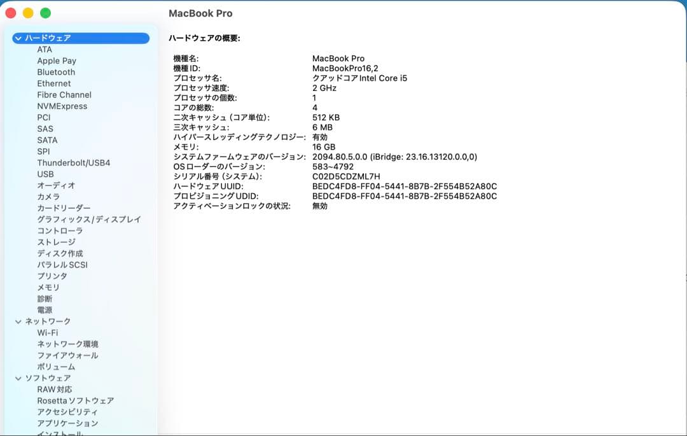This screenshot has width=687, height=436.
Task: Click the ハードウェア UUID value
Action: click(x=405, y=186)
